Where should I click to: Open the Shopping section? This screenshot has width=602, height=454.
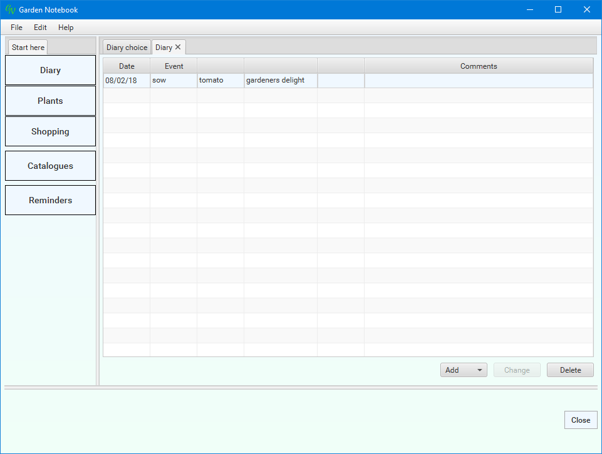coord(50,131)
